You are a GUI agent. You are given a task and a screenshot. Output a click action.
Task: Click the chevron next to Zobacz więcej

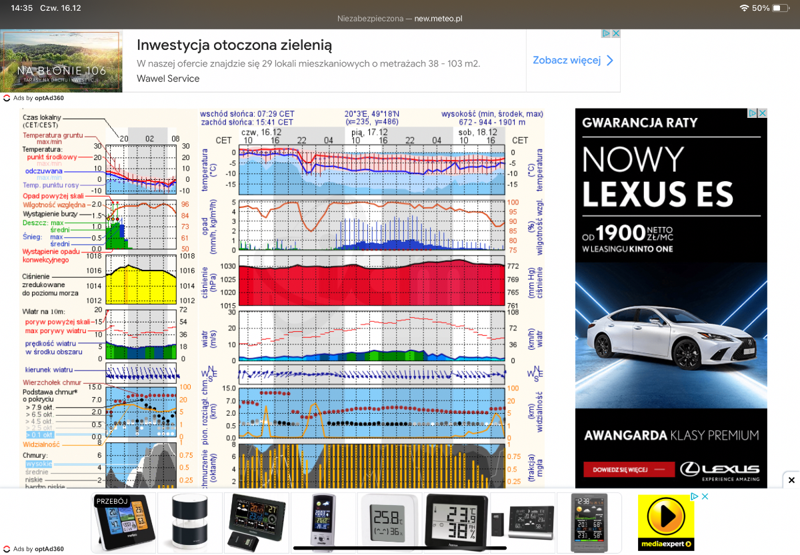pyautogui.click(x=609, y=61)
